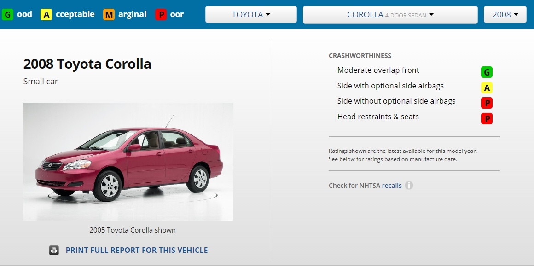Click the green G rating for Moderate overlap front

(x=487, y=72)
